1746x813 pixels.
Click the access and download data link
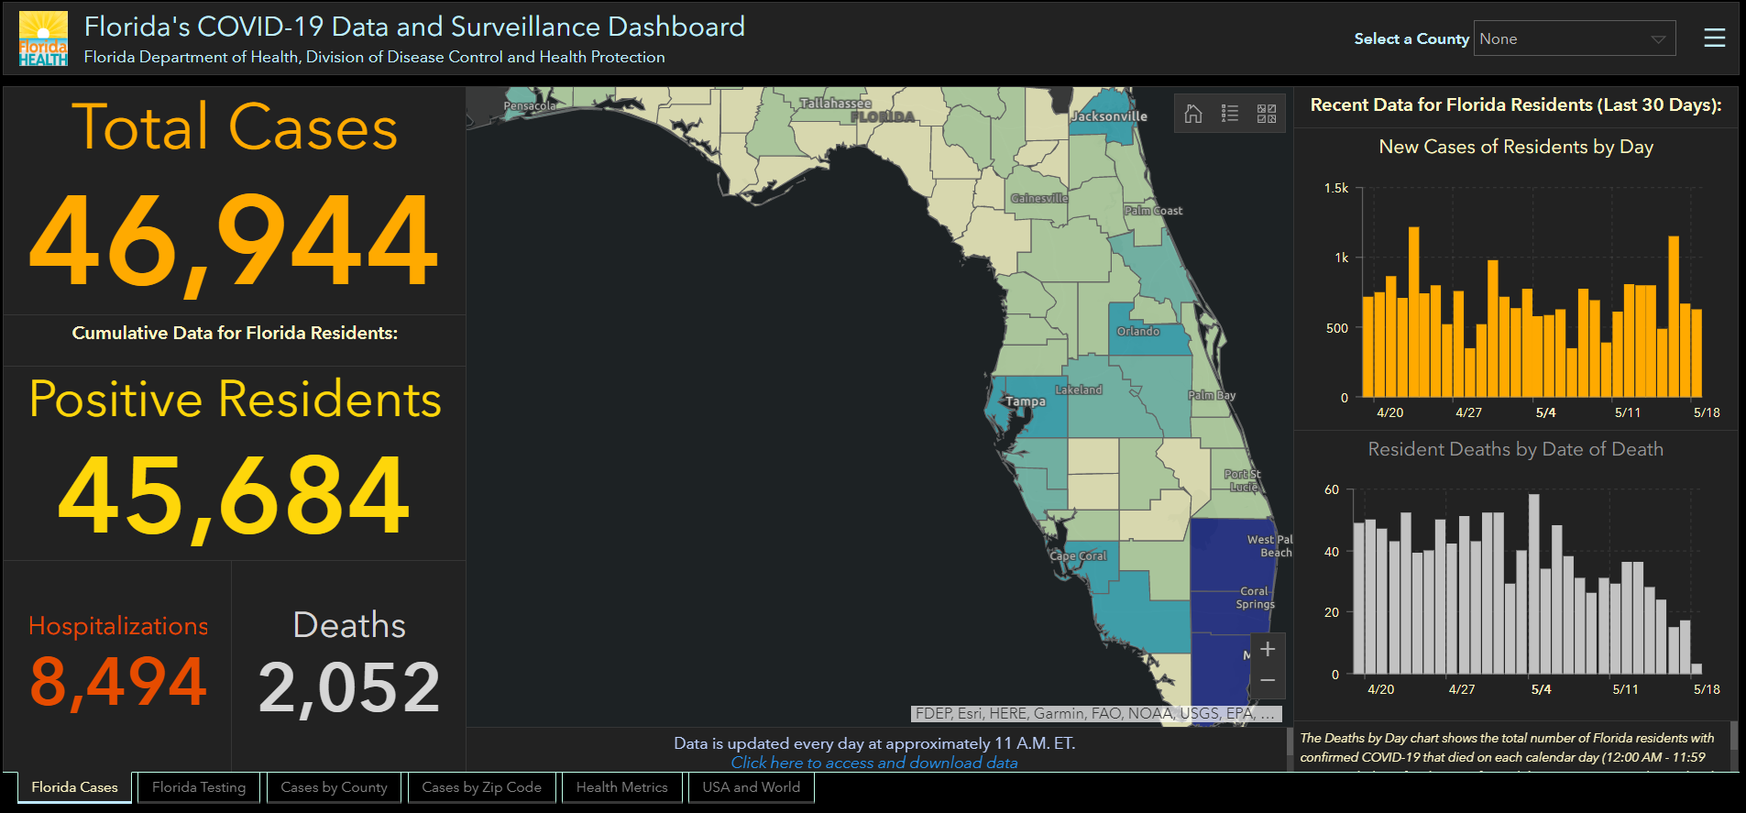click(873, 763)
